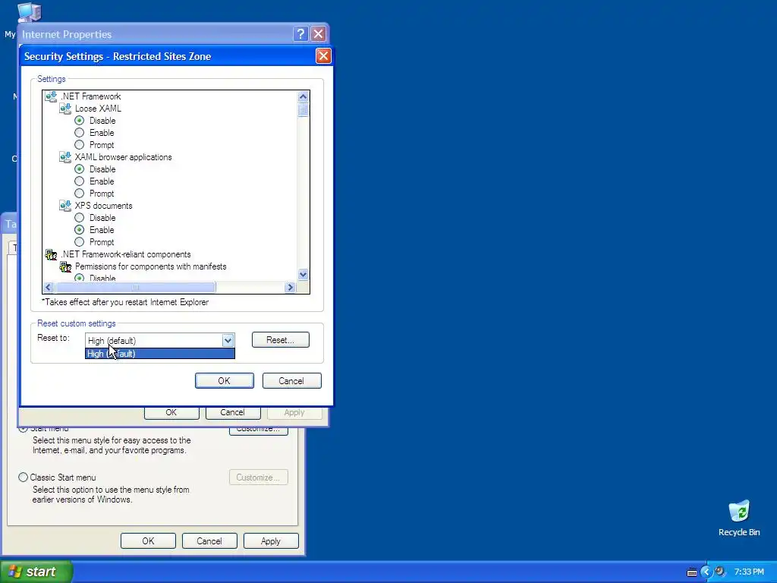The height and width of the screenshot is (583, 777).
Task: Confirm Security Settings with OK
Action: pyautogui.click(x=225, y=381)
